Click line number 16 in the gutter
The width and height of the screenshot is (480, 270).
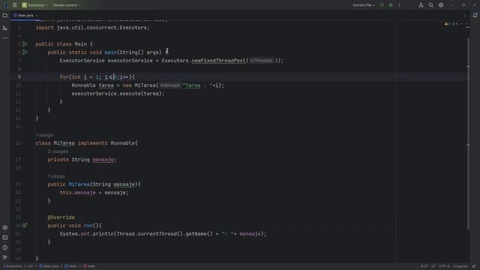coord(18,143)
